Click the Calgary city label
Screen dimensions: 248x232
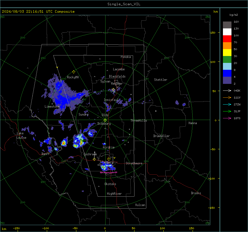(x=107, y=162)
